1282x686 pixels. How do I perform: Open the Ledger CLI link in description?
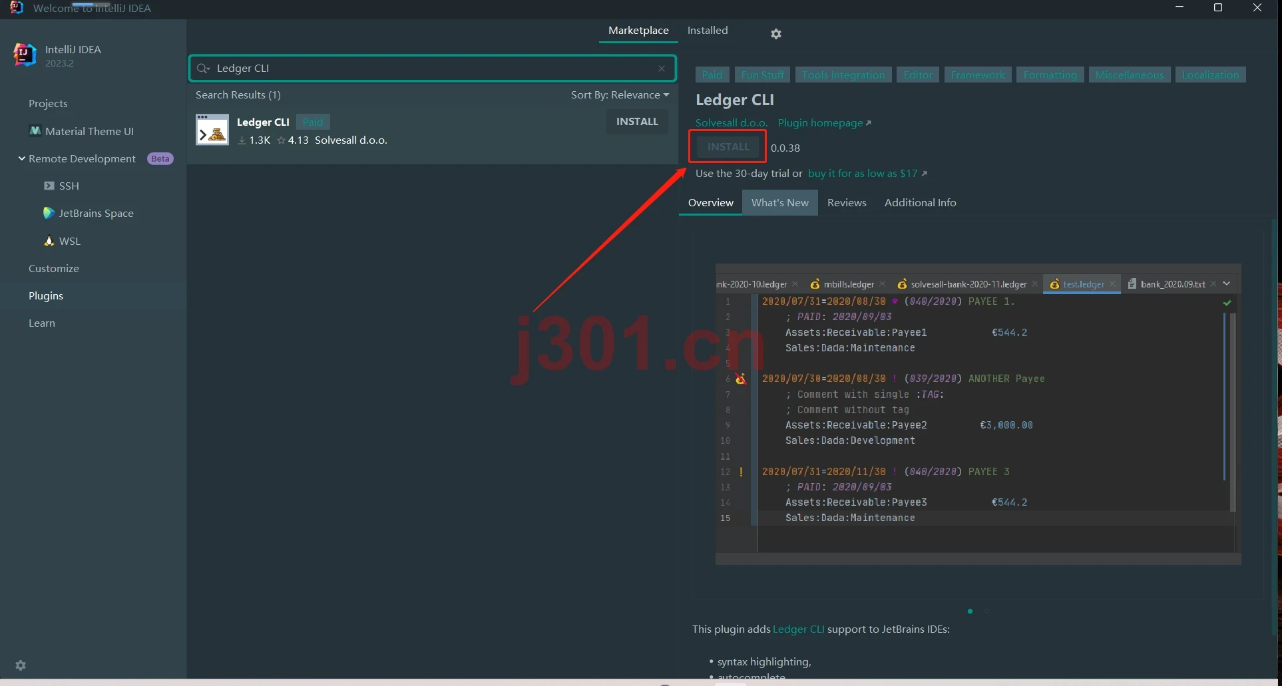point(799,629)
